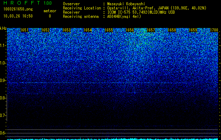Select the 1657 time marker
Viewport: 221px width, 140px height.
tap(151, 30)
